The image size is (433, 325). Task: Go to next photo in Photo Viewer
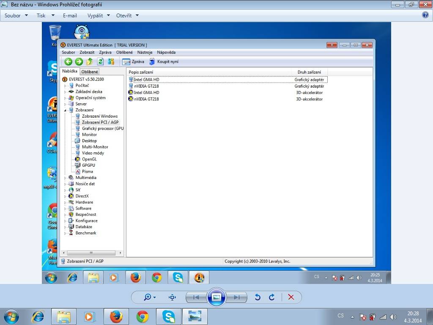tap(236, 297)
